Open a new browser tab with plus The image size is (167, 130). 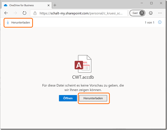point(55,5)
